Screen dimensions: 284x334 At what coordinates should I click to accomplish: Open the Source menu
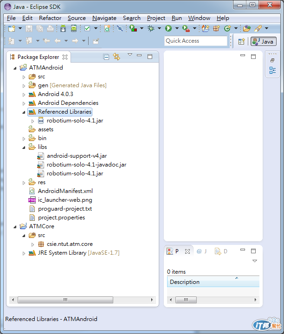tap(77, 18)
